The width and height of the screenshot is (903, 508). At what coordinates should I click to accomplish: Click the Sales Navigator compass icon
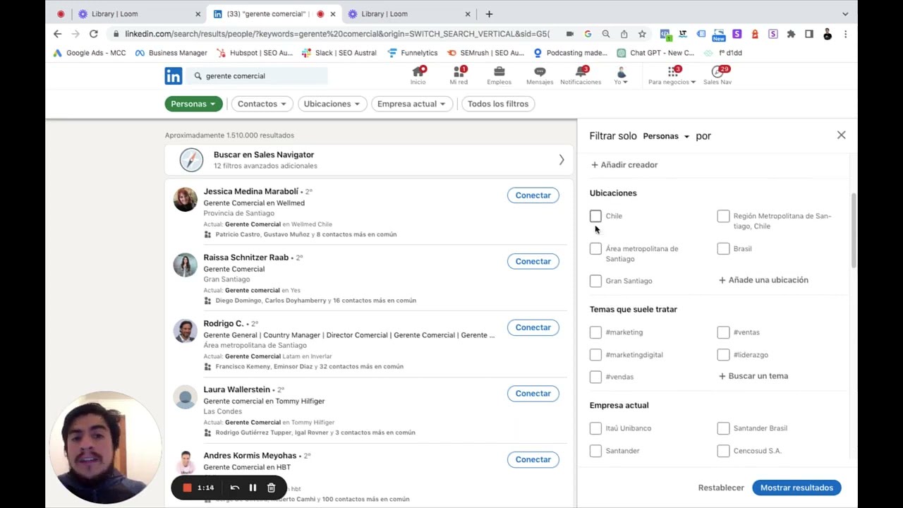(191, 160)
